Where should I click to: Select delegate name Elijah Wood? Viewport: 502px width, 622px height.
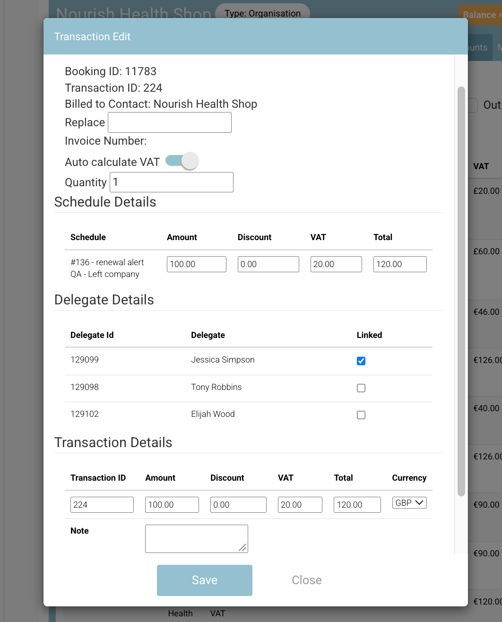click(x=213, y=414)
